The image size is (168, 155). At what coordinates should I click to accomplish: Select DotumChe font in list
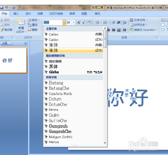tap(73, 104)
